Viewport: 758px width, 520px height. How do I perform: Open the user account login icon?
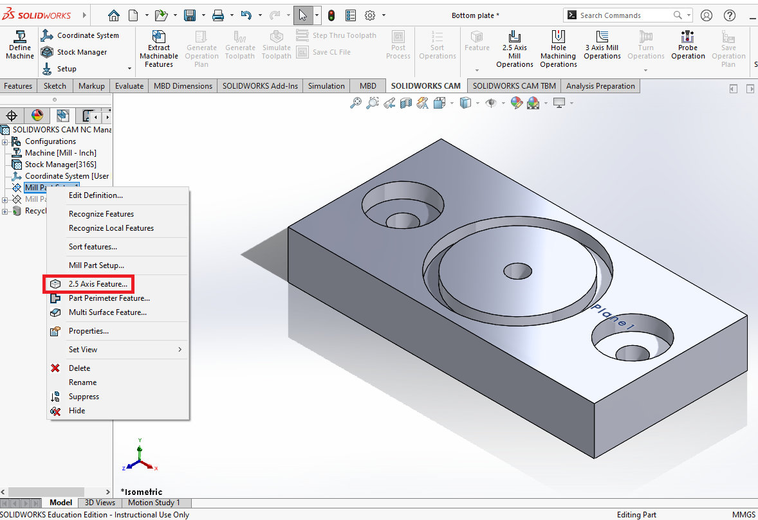click(x=707, y=15)
